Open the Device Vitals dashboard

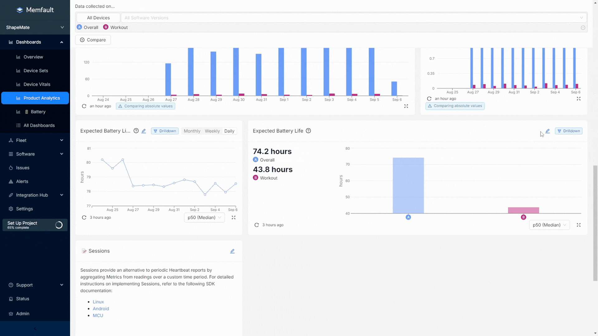37,84
